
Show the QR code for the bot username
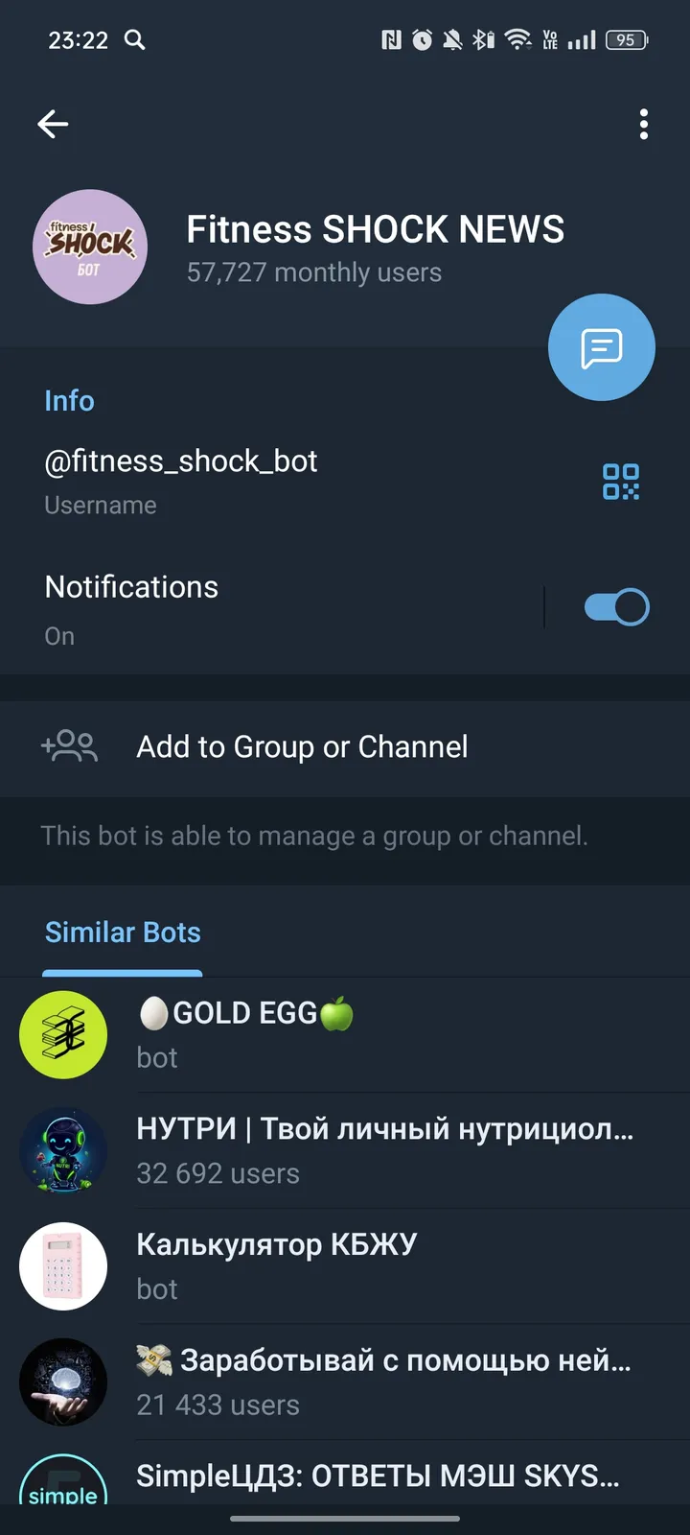point(621,484)
